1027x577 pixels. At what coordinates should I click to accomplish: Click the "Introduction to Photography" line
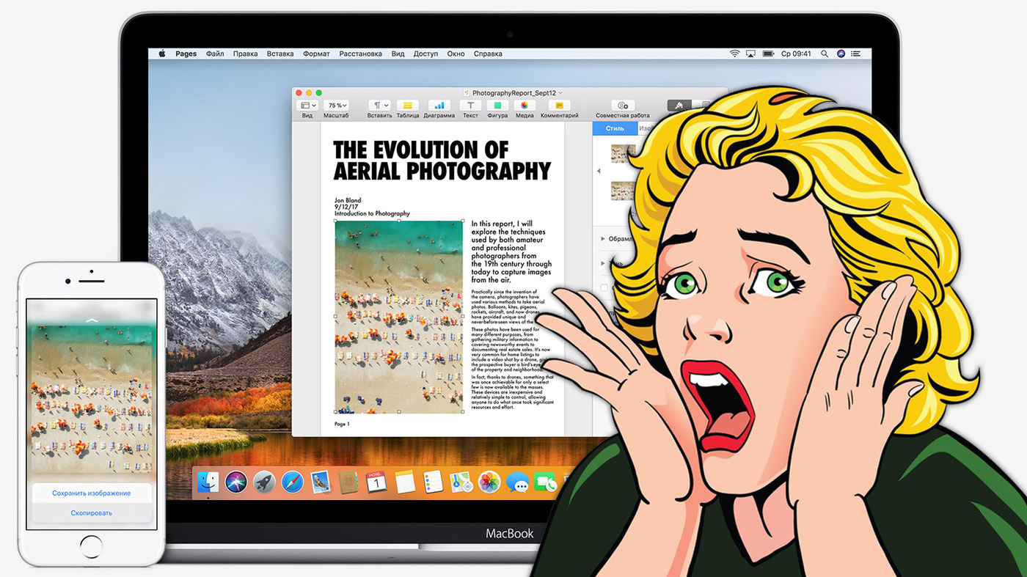(x=372, y=213)
